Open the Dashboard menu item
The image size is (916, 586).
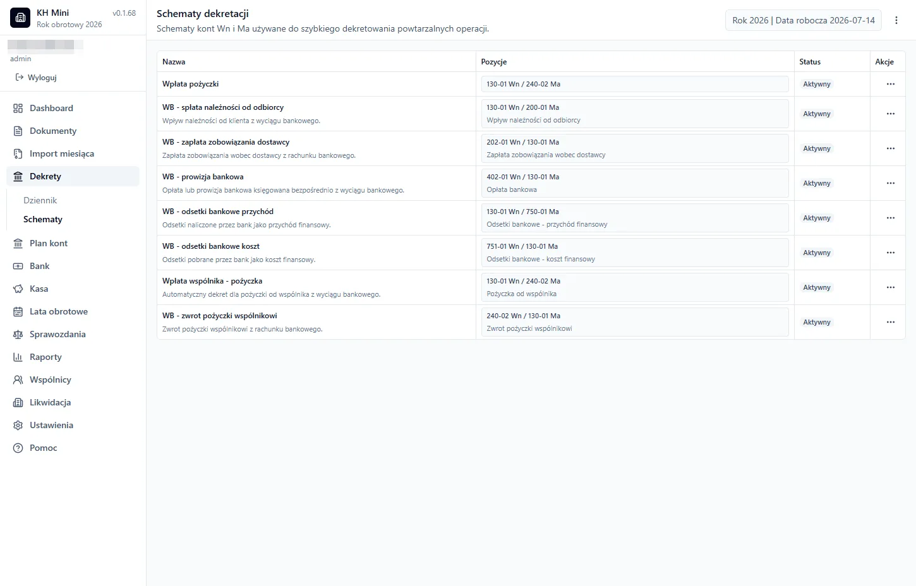[x=73, y=108]
